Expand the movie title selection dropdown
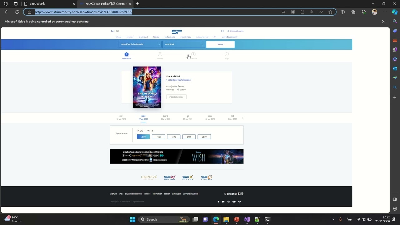The image size is (400, 225). click(x=184, y=44)
